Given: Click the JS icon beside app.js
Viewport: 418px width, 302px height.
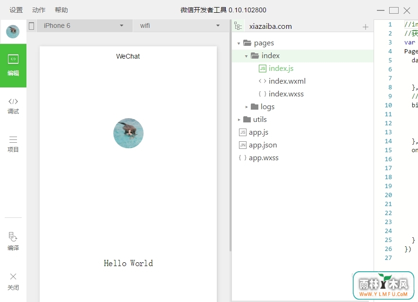Looking at the screenshot, I should pos(243,132).
